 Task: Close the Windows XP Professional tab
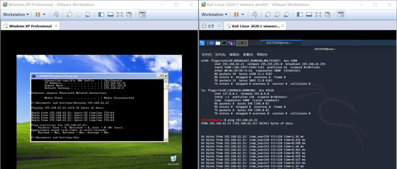56,26
